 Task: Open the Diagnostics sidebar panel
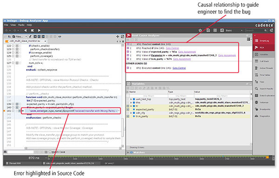pos(264,116)
